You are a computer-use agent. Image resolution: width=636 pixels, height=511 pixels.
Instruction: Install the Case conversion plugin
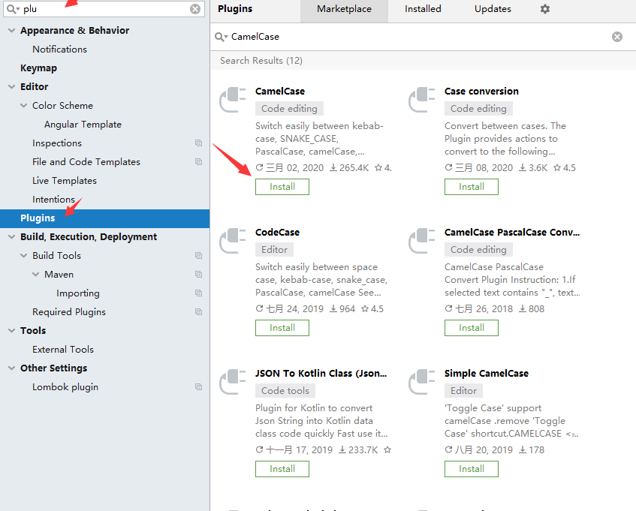pyautogui.click(x=472, y=187)
